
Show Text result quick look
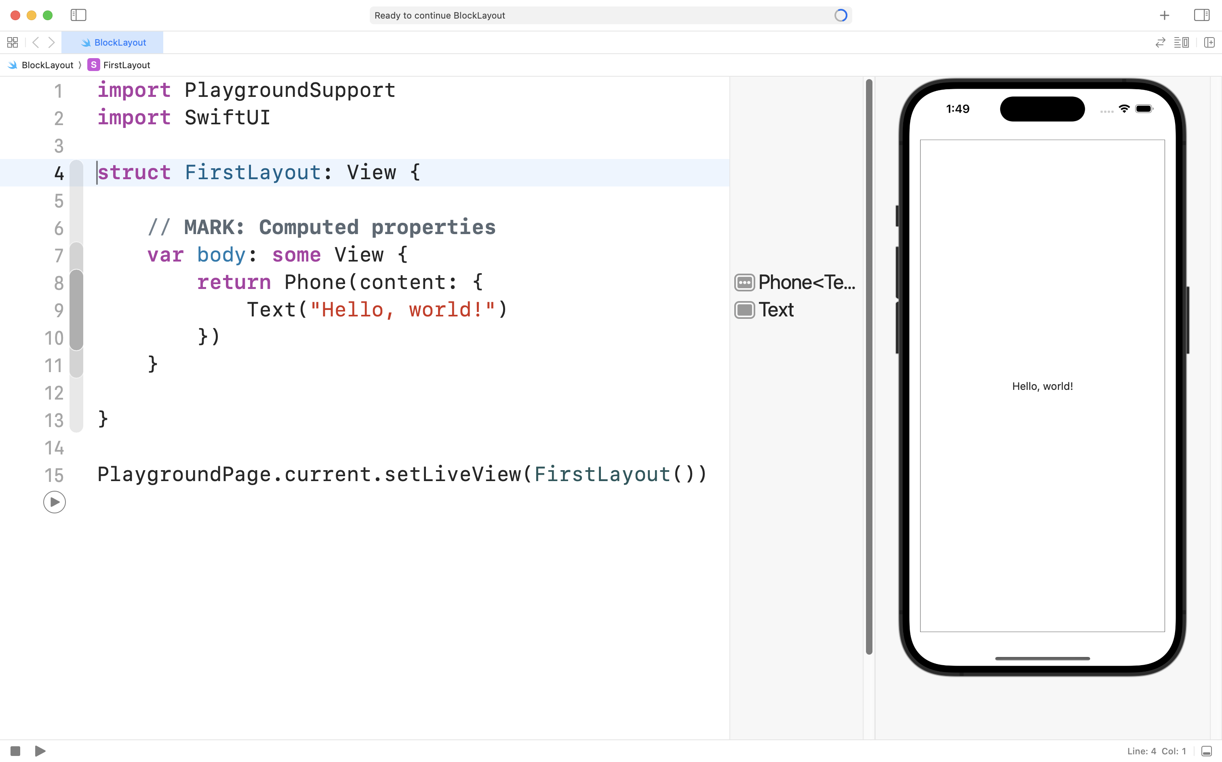click(x=744, y=310)
